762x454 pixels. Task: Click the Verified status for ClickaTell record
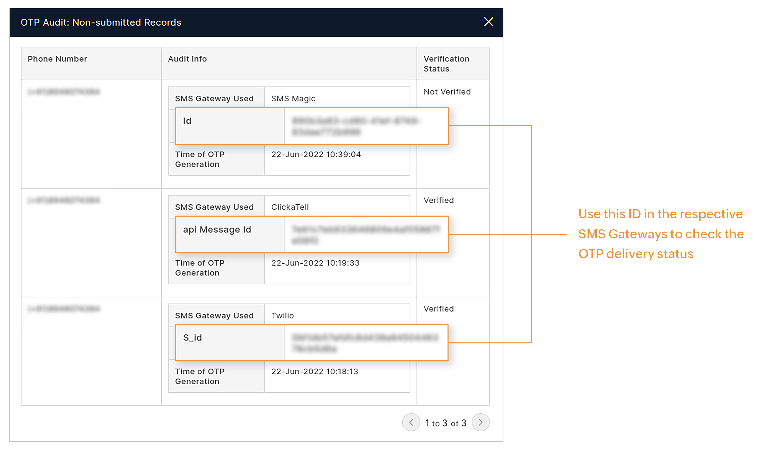tap(438, 200)
